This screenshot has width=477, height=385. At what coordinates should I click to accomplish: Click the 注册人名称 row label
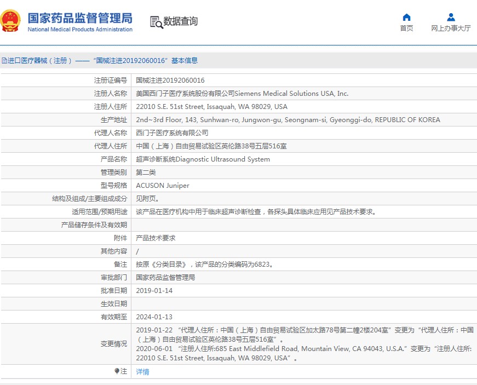(x=111, y=93)
